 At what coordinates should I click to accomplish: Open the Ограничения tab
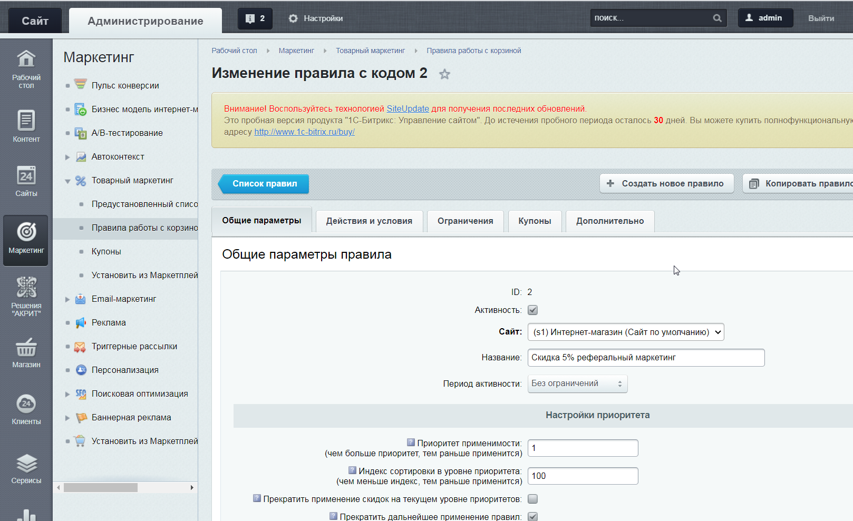tap(465, 221)
